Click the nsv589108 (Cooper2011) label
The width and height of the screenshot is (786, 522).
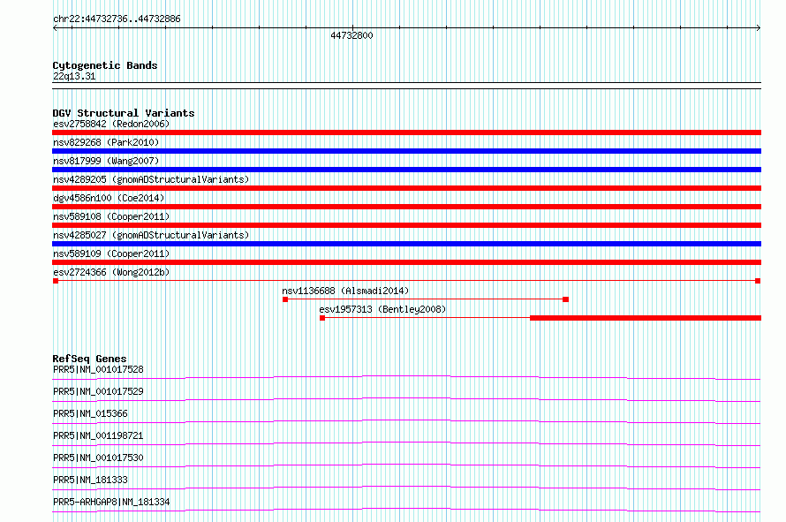[111, 216]
